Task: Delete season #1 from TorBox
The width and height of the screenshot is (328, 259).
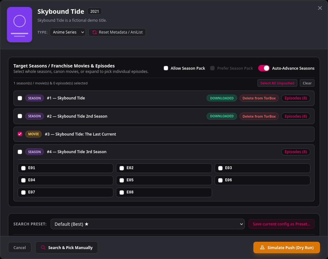Action: (259, 98)
